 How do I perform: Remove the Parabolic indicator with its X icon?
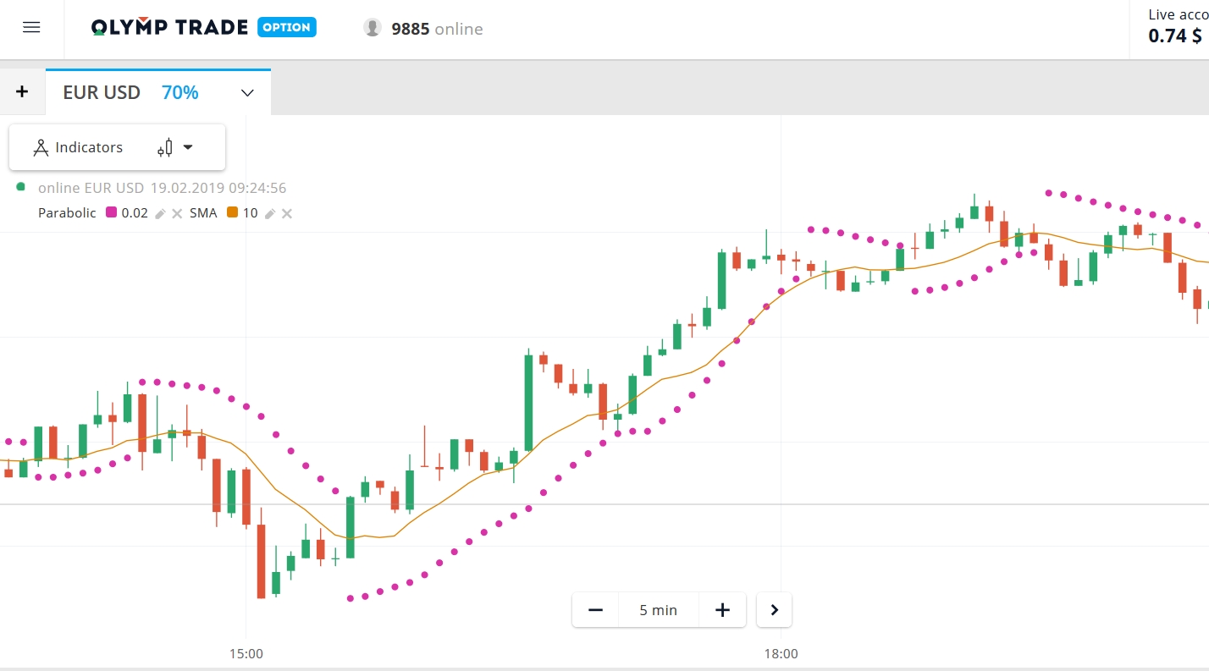click(175, 213)
